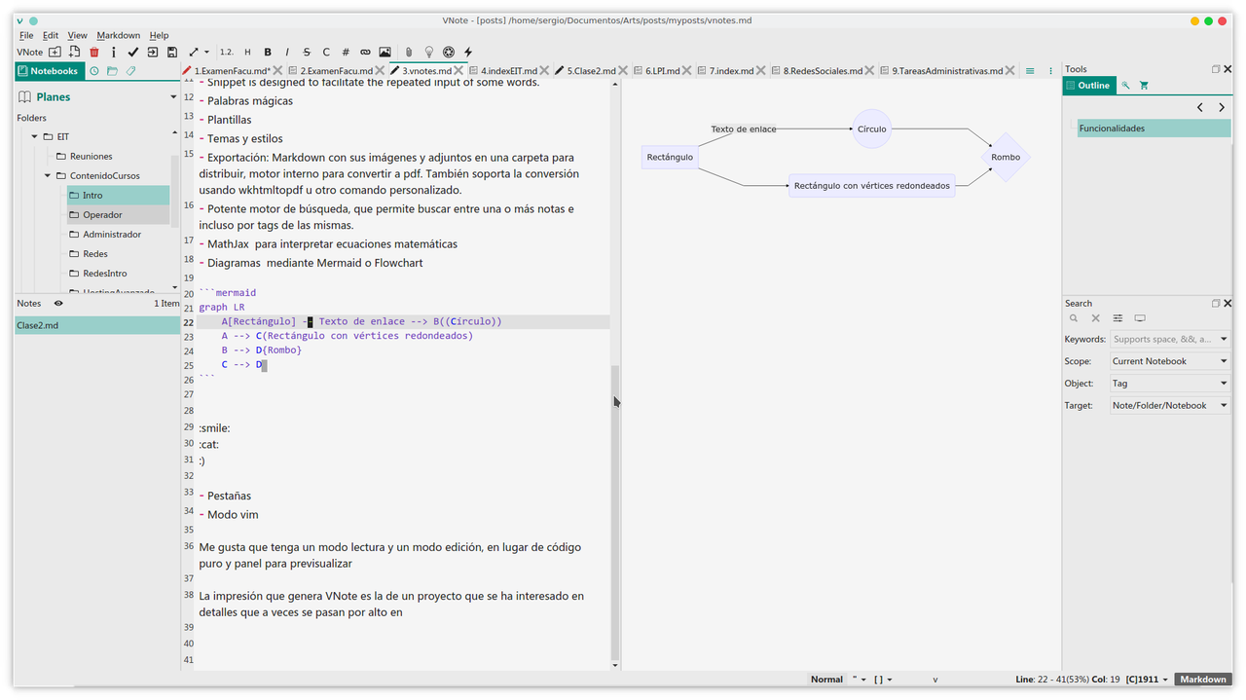Click the magnifier search icon in Search panel
This screenshot has height=700, width=1246.
[1074, 318]
